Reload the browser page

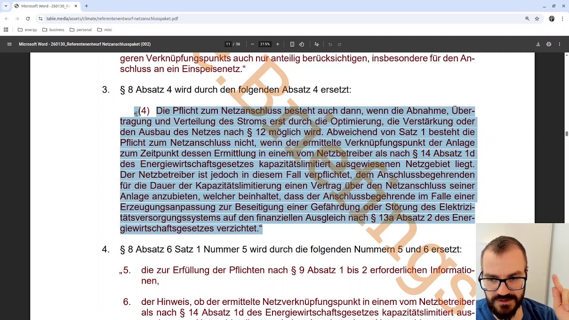click(28, 19)
